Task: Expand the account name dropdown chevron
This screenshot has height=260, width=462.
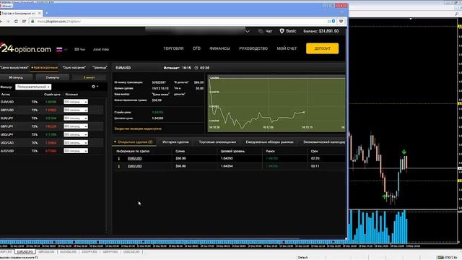Action: pyautogui.click(x=247, y=31)
